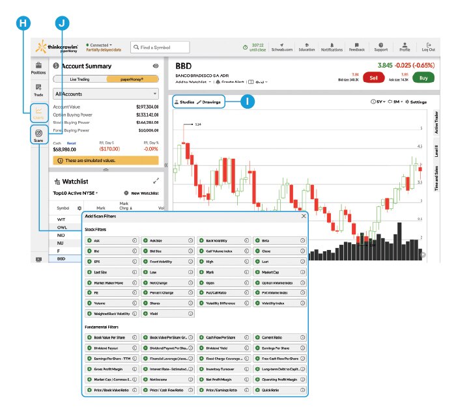
Task: Switch to paperMoney mode
Action: (x=132, y=79)
